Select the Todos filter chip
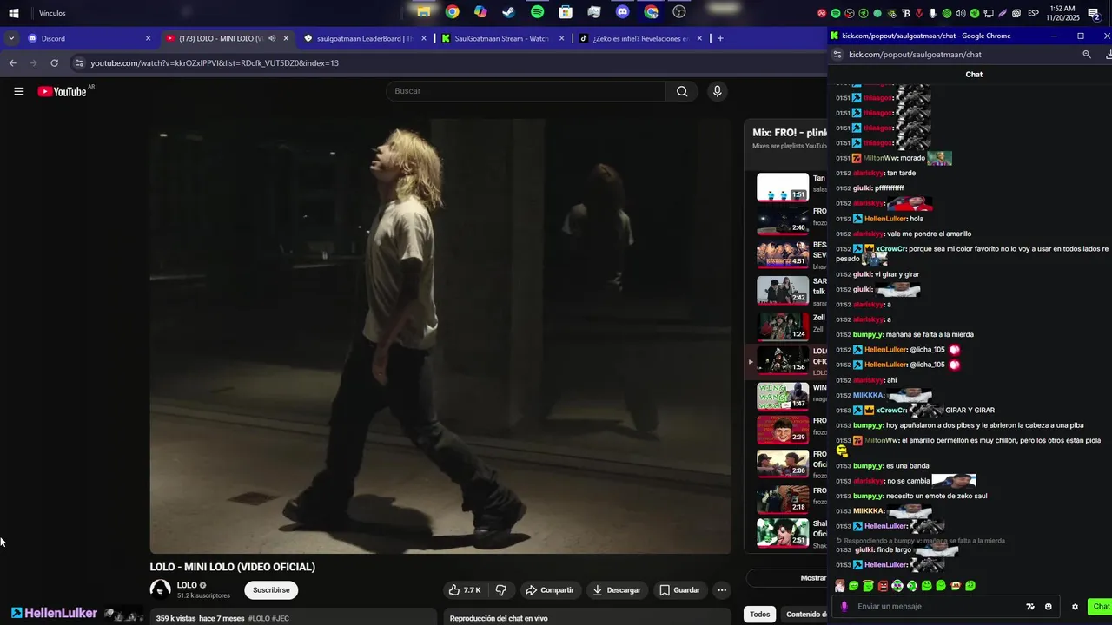 coord(760,615)
